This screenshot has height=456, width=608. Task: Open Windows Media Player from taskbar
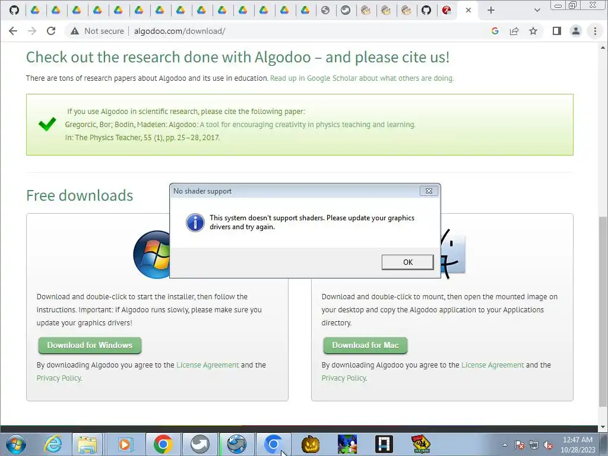(125, 444)
